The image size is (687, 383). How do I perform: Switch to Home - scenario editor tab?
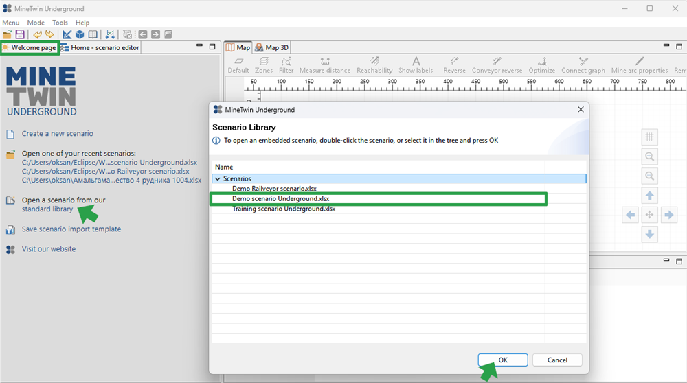(x=100, y=48)
